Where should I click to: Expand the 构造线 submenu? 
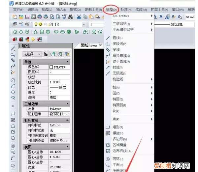129,79
